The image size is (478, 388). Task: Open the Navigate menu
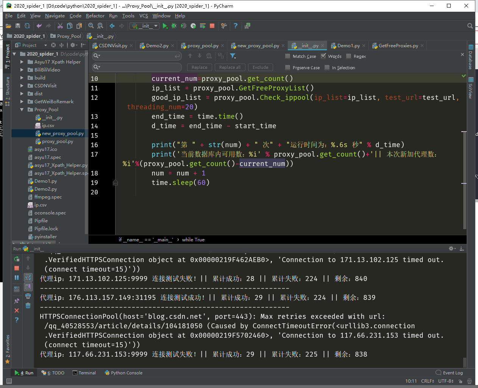tap(55, 16)
